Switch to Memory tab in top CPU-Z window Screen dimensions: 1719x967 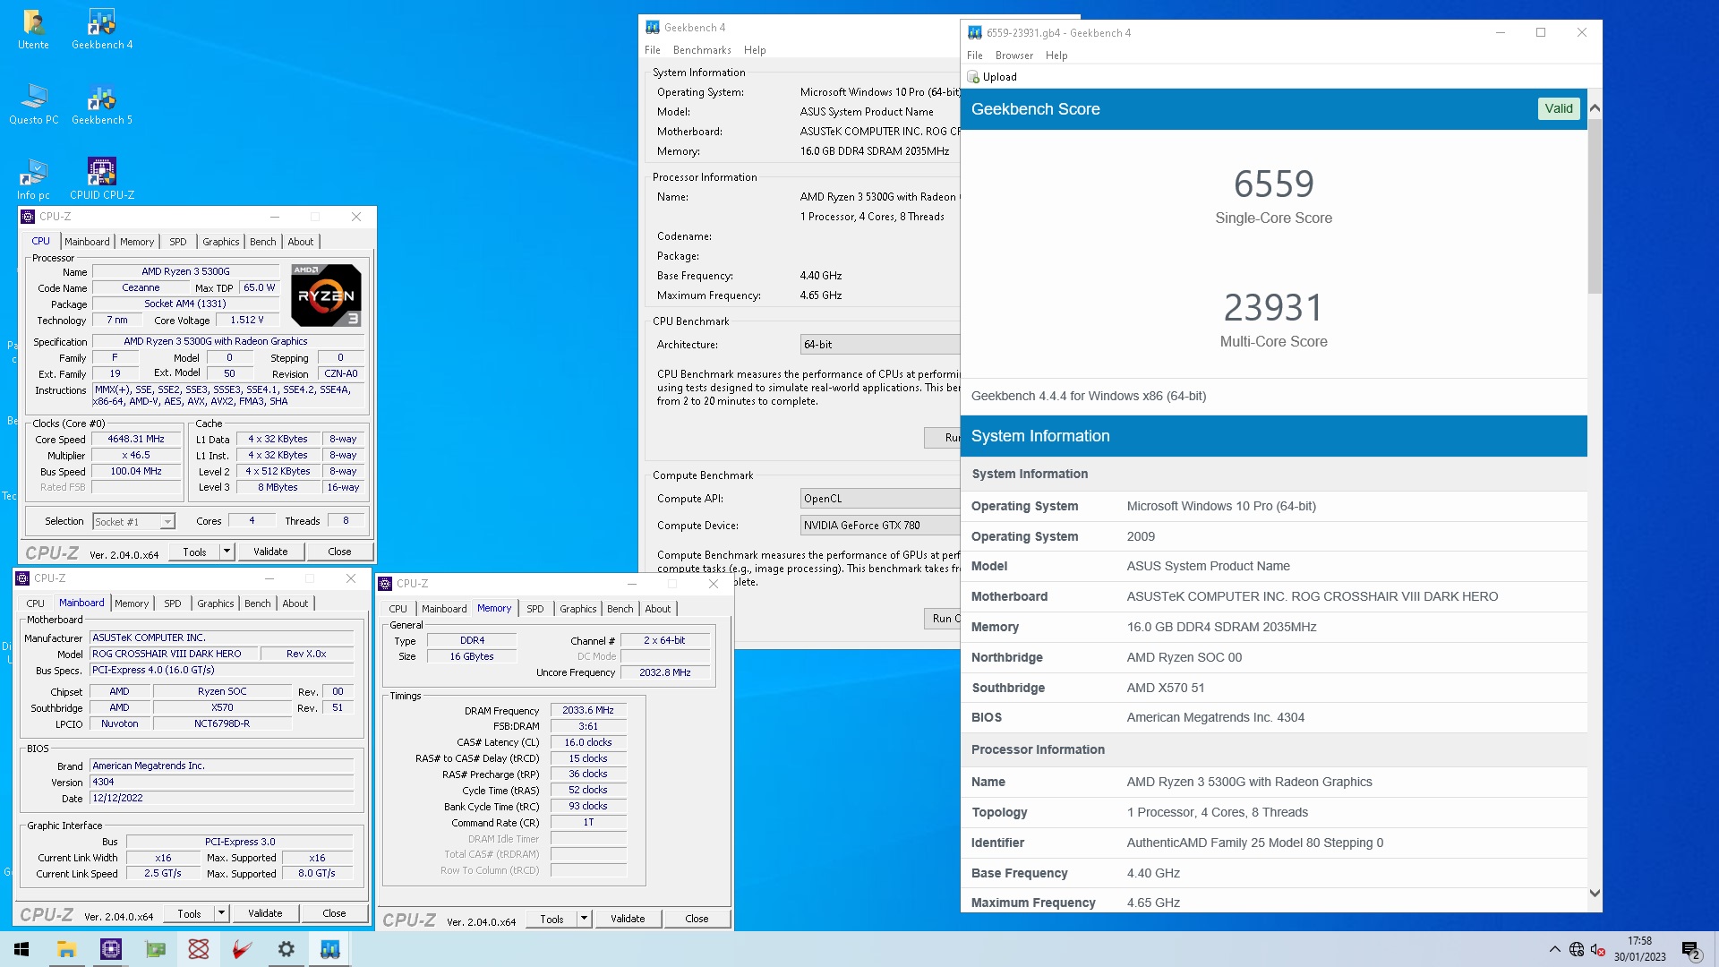(137, 242)
